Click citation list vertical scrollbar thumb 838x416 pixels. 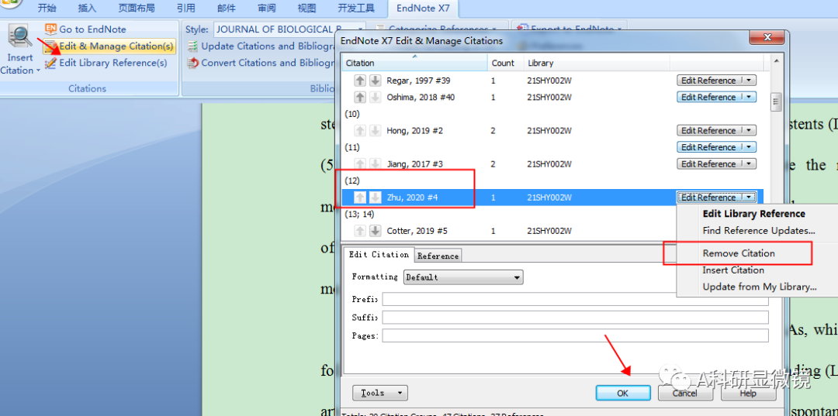776,101
